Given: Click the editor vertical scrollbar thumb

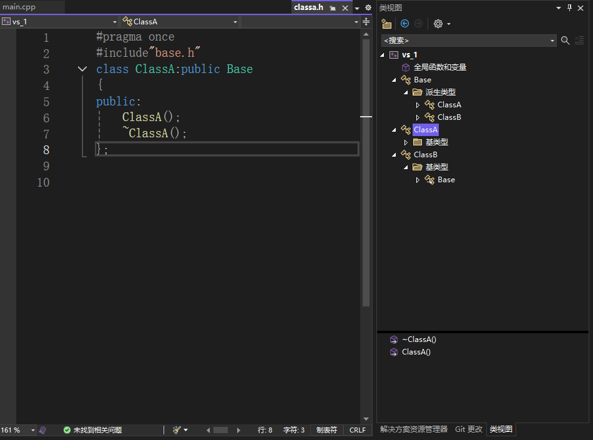Looking at the screenshot, I should [366, 172].
